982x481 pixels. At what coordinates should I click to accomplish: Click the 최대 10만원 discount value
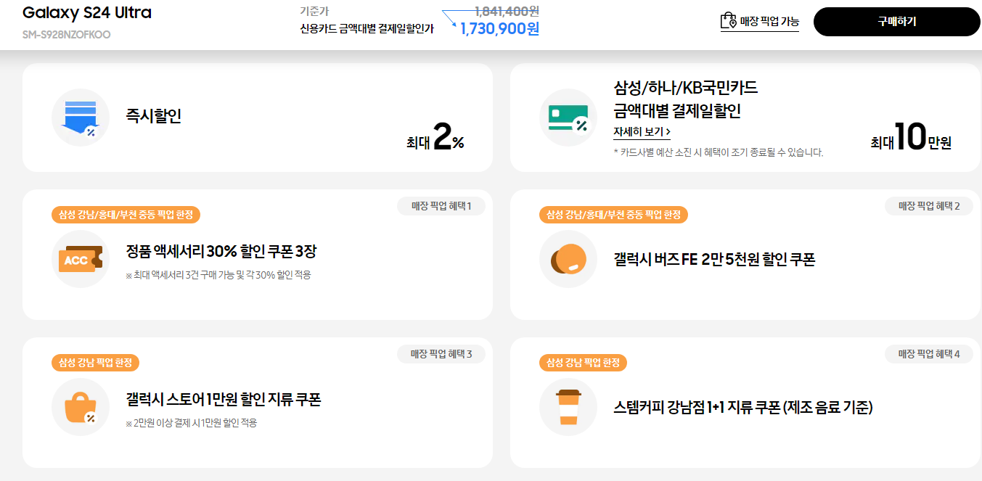[x=911, y=138]
